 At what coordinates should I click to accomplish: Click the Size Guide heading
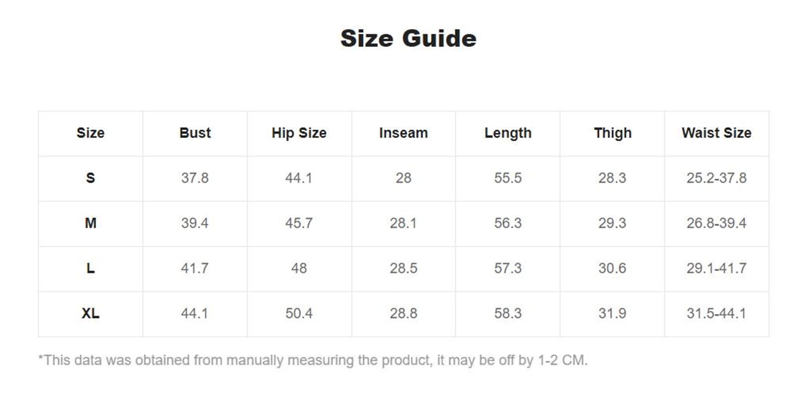(408, 39)
